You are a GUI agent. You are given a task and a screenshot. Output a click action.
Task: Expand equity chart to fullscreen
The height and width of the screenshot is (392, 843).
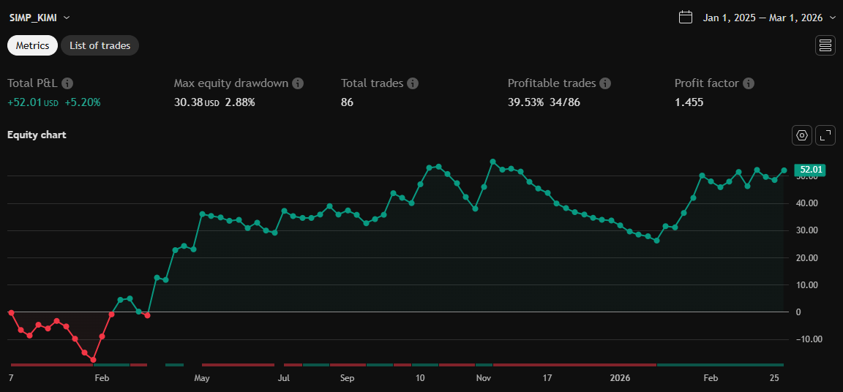tap(825, 135)
